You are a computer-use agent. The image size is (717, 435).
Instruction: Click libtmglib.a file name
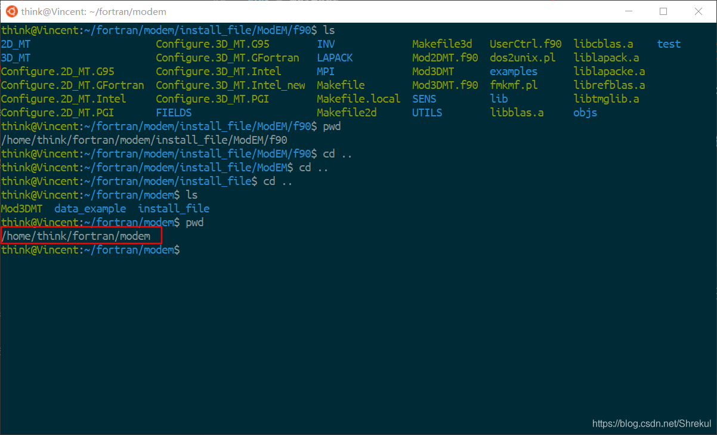pos(606,98)
